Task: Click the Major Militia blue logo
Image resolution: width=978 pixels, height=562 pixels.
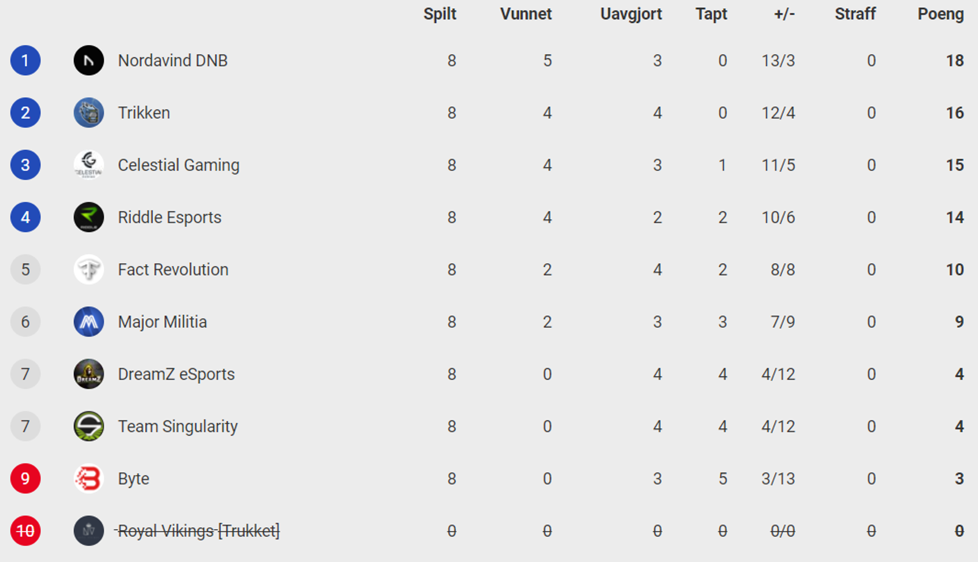Action: point(89,322)
